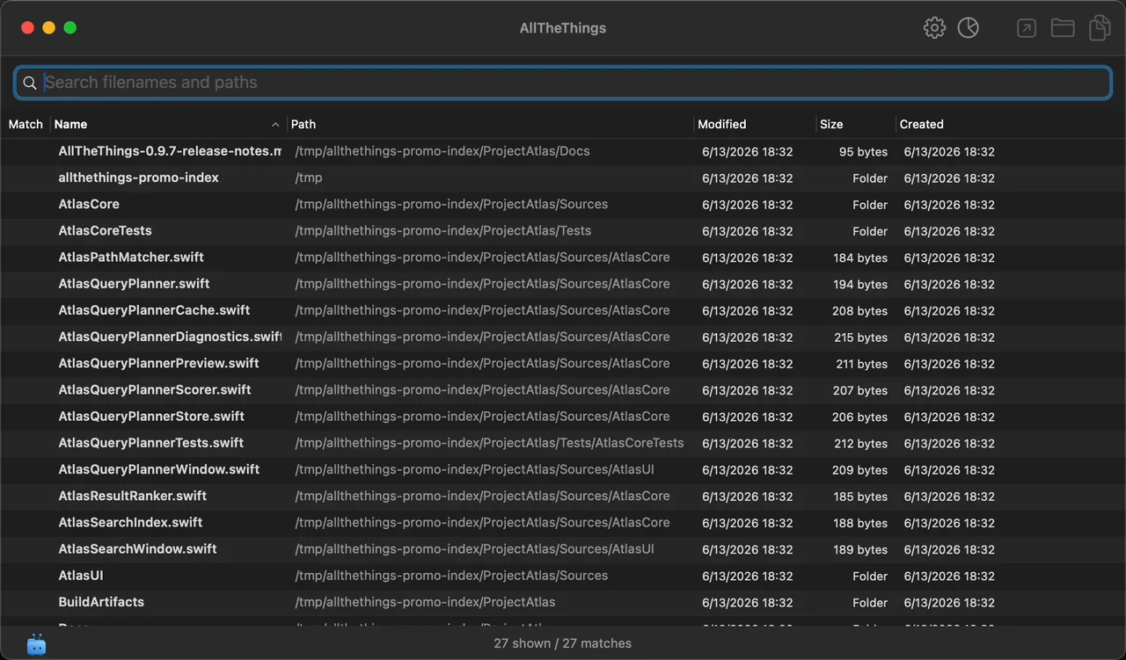The width and height of the screenshot is (1126, 660).
Task: Click the 212 bytes size cell
Action: [860, 443]
